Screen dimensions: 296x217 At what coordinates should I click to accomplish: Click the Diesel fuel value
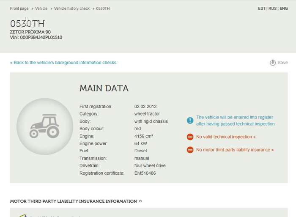(x=141, y=151)
